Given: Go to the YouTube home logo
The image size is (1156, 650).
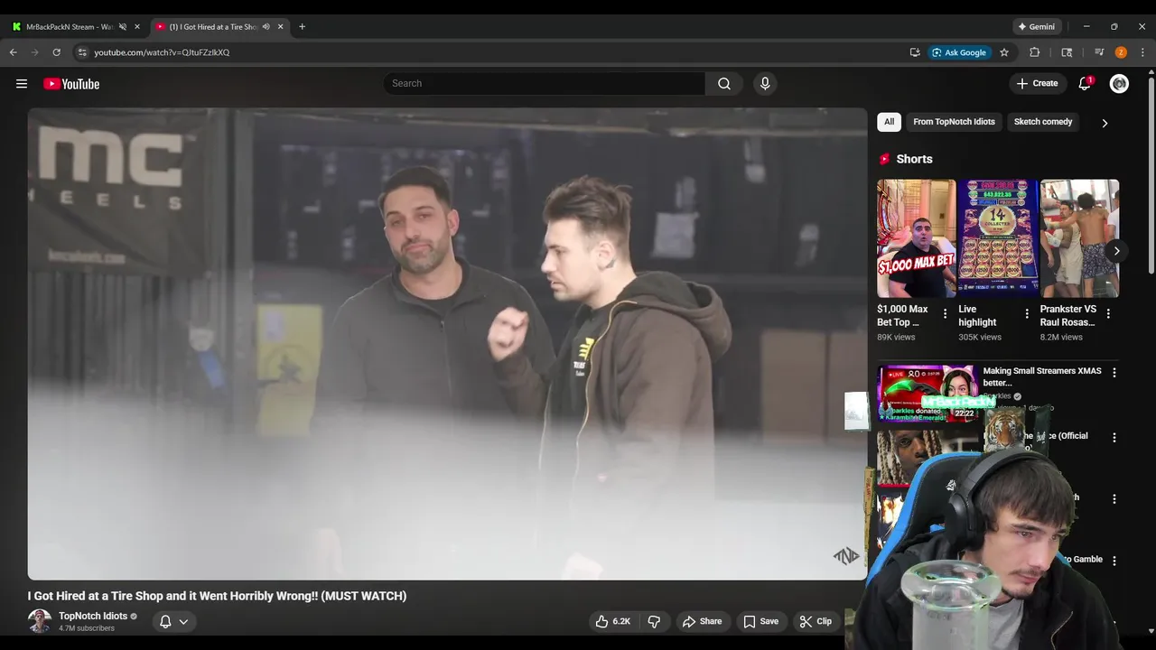Looking at the screenshot, I should 71,84.
